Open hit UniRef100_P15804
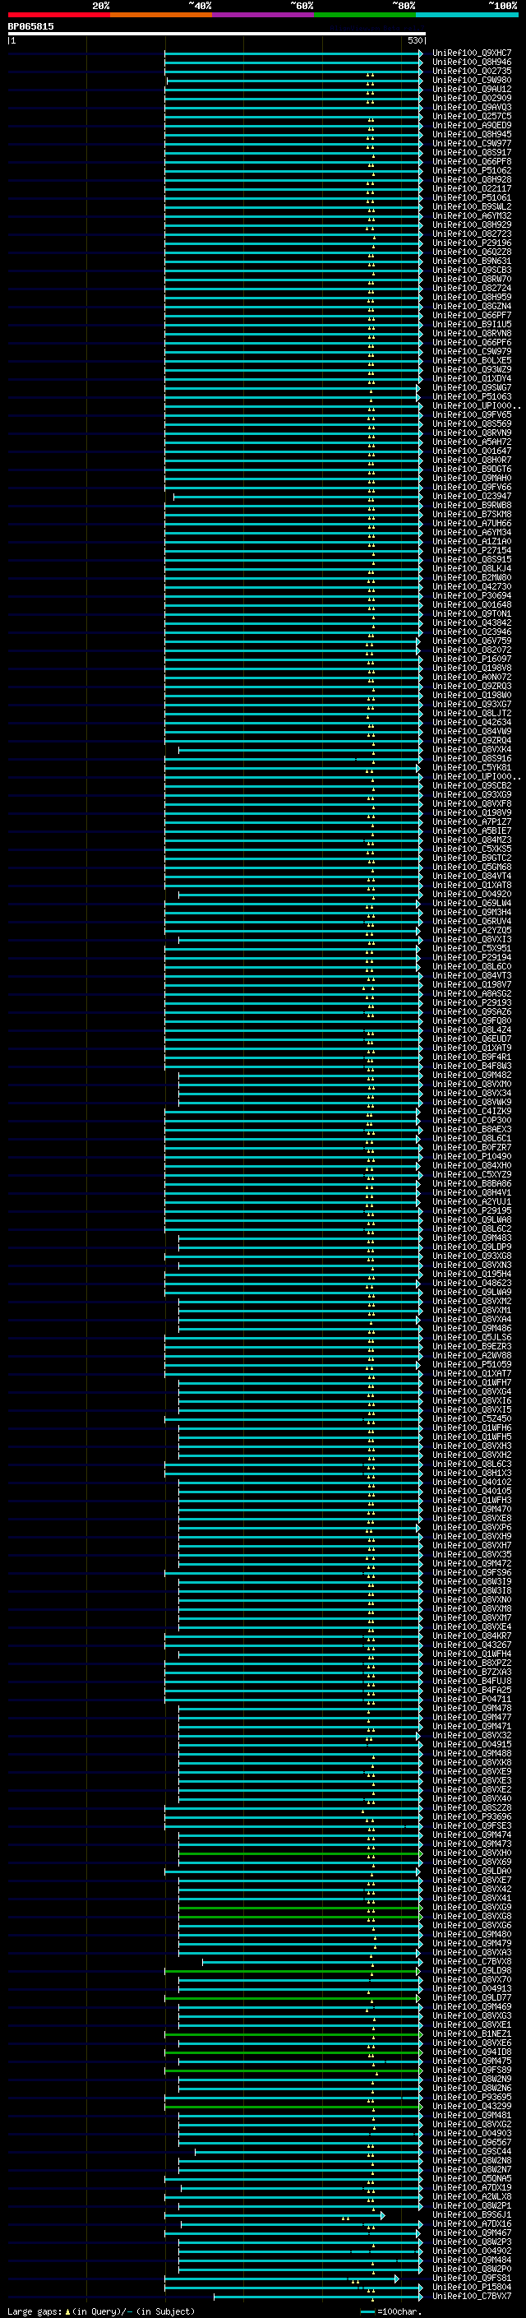 pyautogui.click(x=472, y=2287)
